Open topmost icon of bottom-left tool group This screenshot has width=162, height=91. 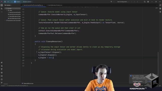(2, 62)
